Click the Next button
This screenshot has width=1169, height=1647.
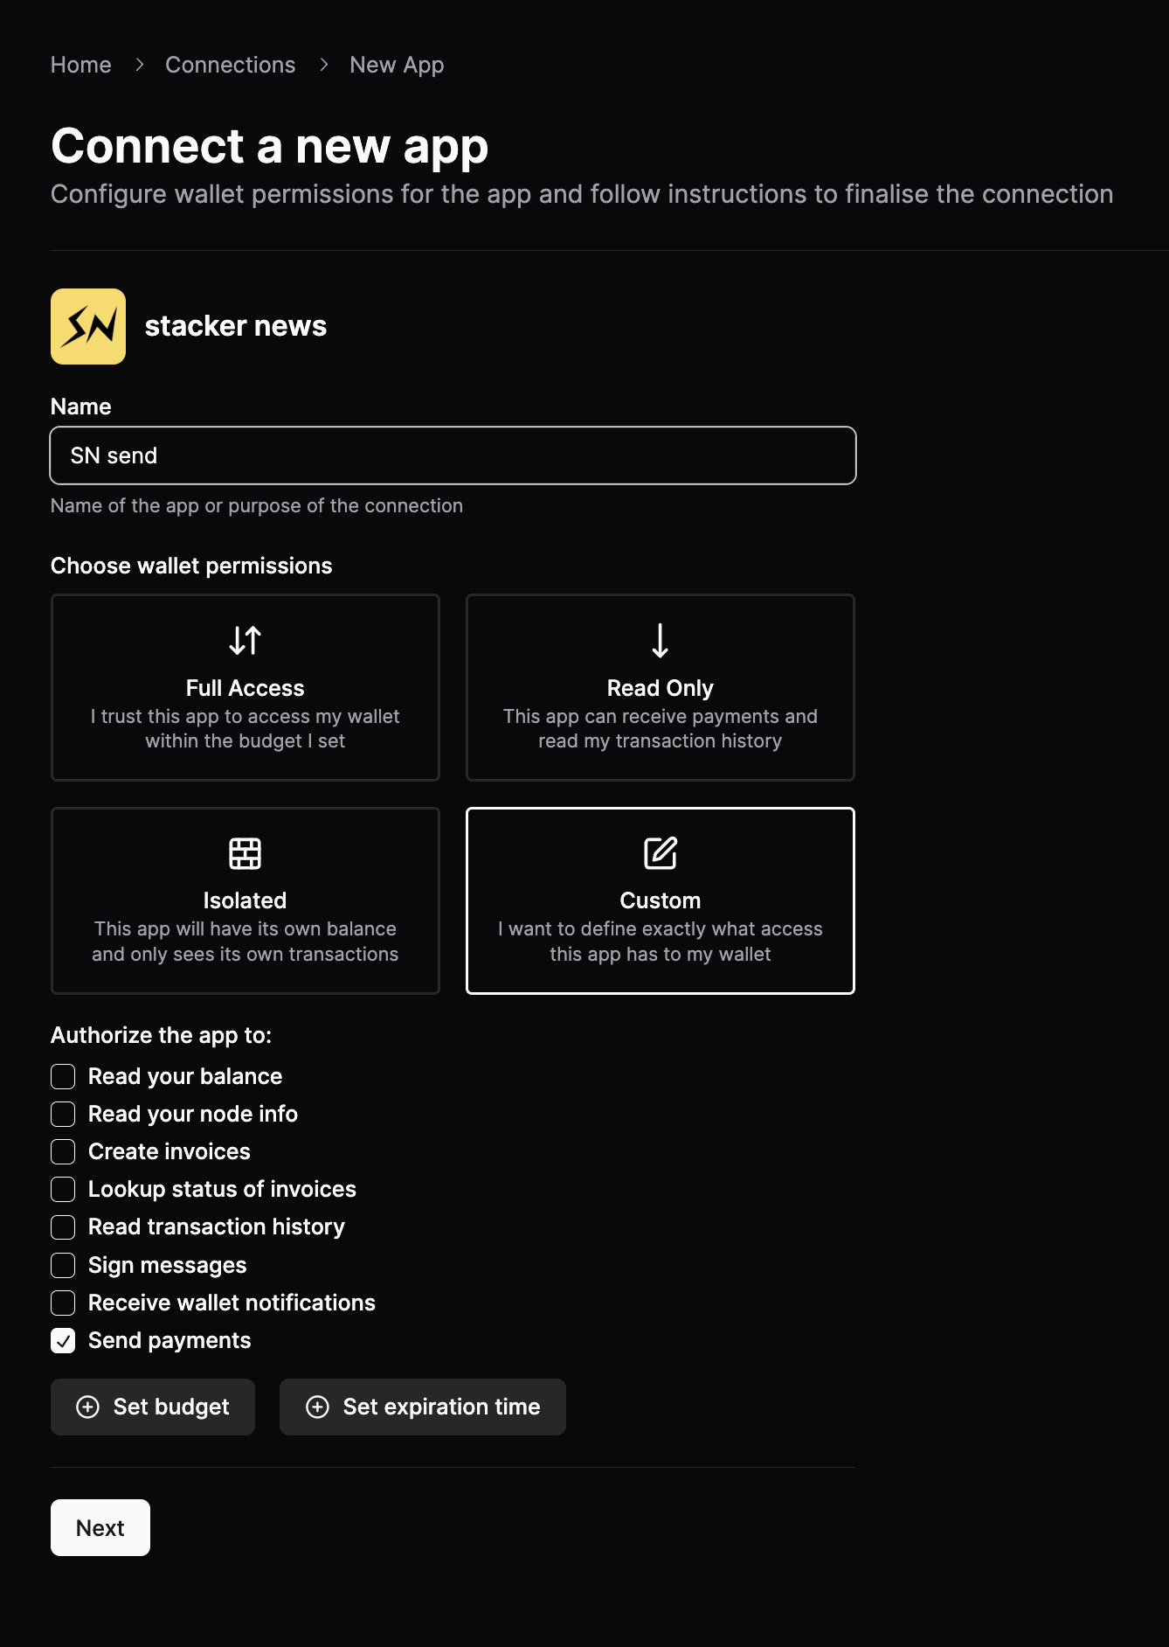pyautogui.click(x=100, y=1527)
